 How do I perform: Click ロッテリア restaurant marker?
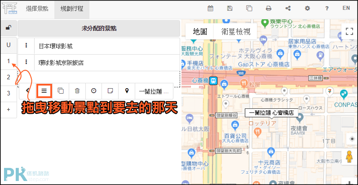point(257,132)
